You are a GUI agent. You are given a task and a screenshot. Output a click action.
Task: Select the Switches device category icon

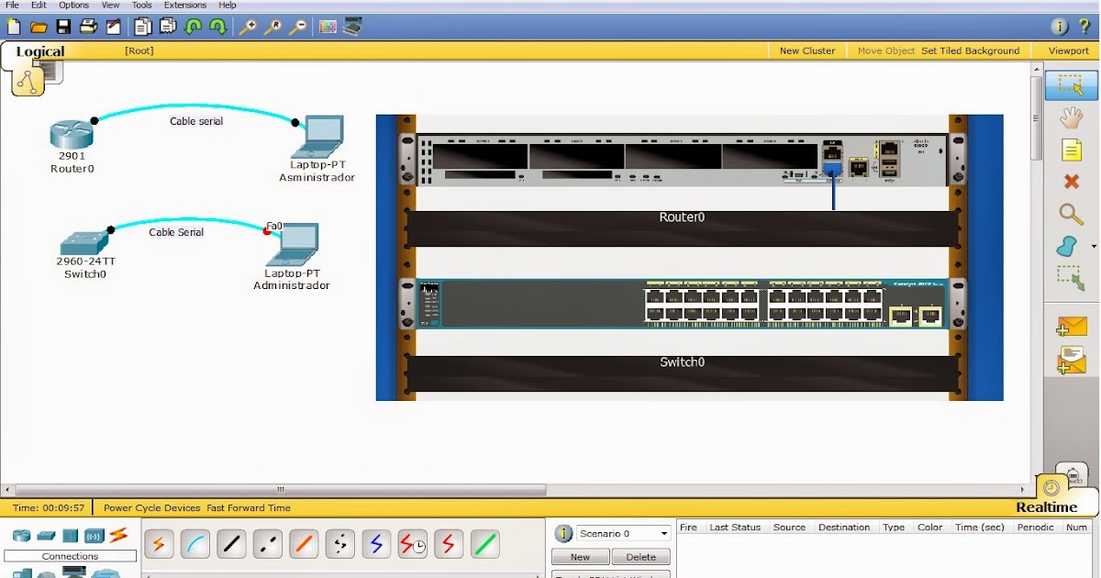(x=46, y=536)
